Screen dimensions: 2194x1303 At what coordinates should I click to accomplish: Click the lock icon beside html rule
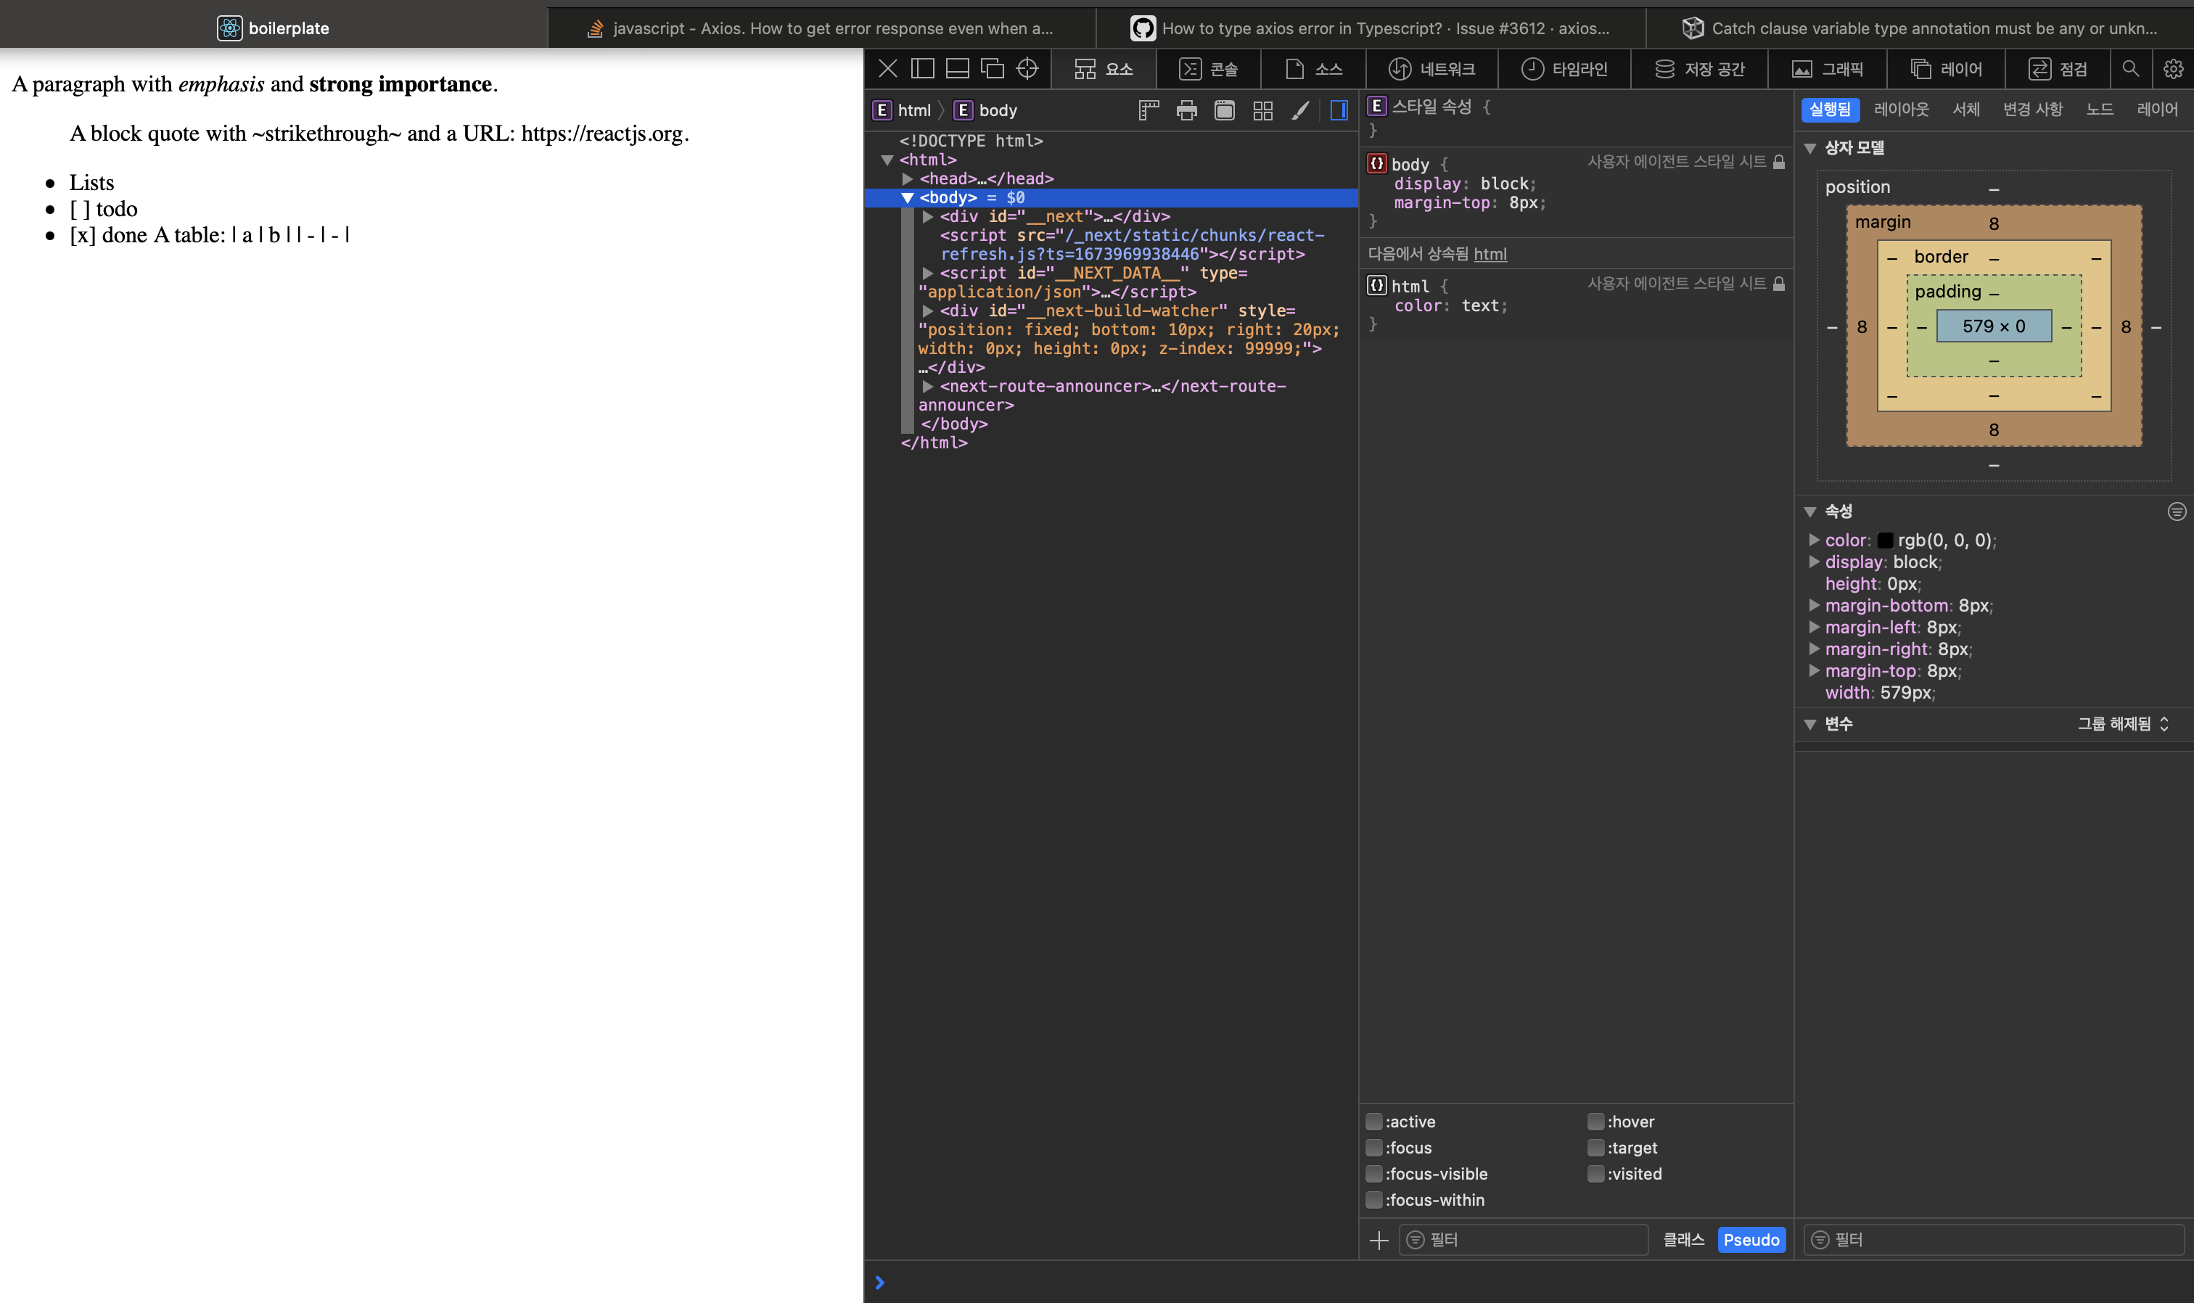(x=1779, y=284)
